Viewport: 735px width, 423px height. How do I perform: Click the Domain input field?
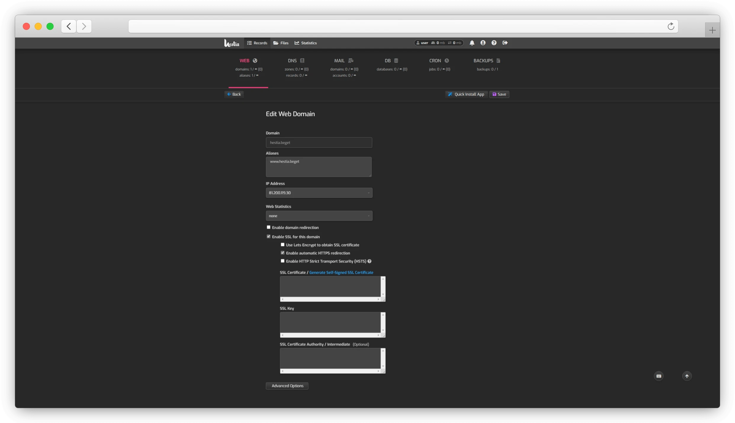coord(319,142)
